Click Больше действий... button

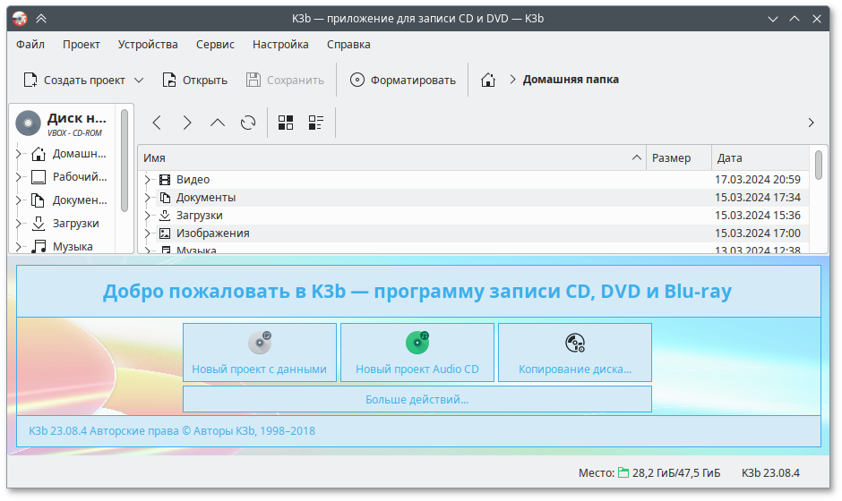417,400
